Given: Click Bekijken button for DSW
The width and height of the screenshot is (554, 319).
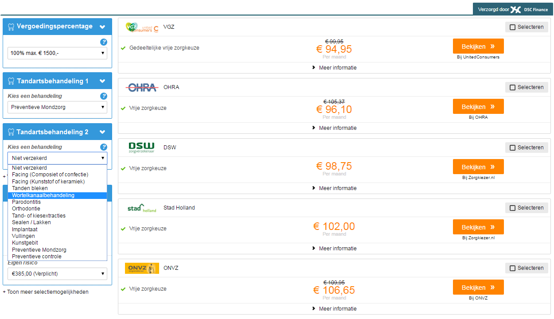Looking at the screenshot, I should pyautogui.click(x=478, y=167).
